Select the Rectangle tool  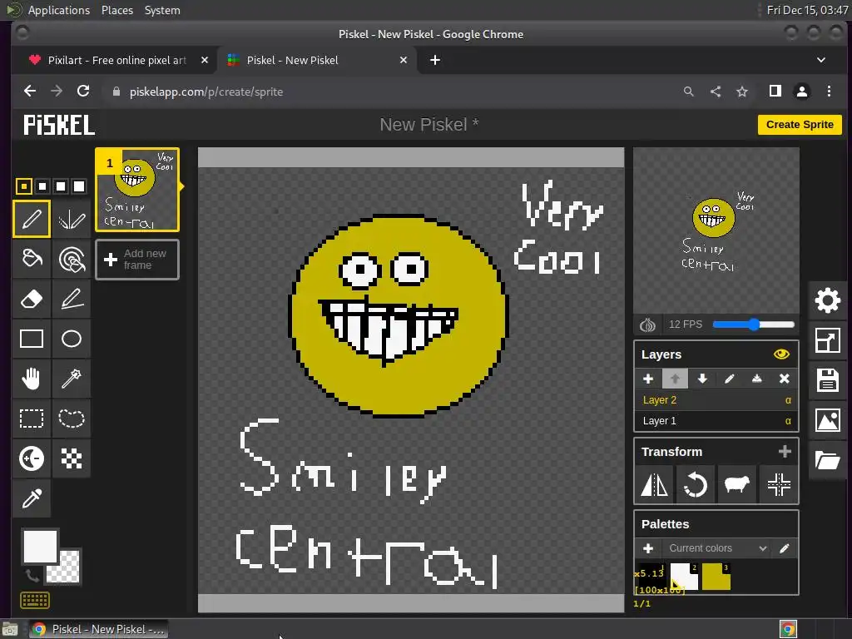(32, 339)
